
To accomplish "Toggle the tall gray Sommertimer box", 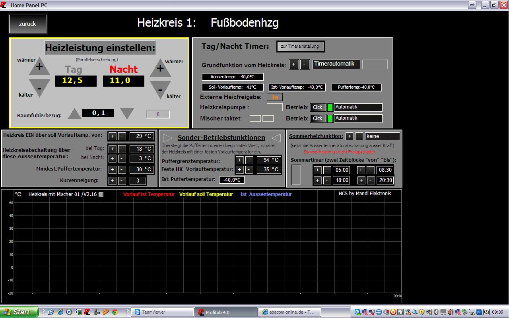I will tap(296, 175).
